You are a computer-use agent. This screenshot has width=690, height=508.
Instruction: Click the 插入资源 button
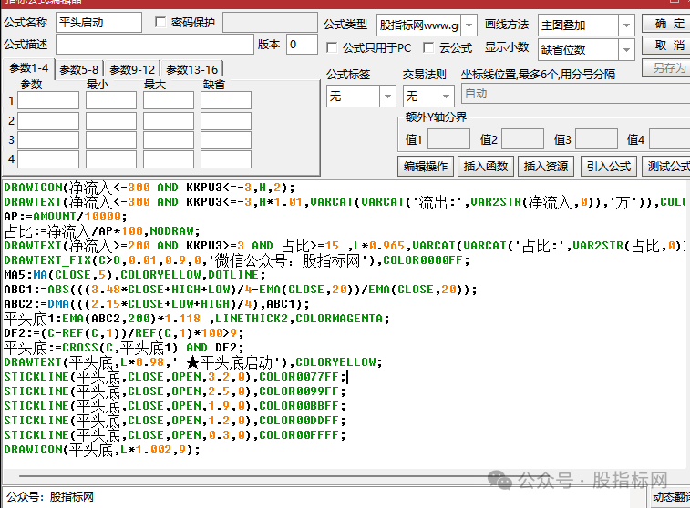(546, 166)
